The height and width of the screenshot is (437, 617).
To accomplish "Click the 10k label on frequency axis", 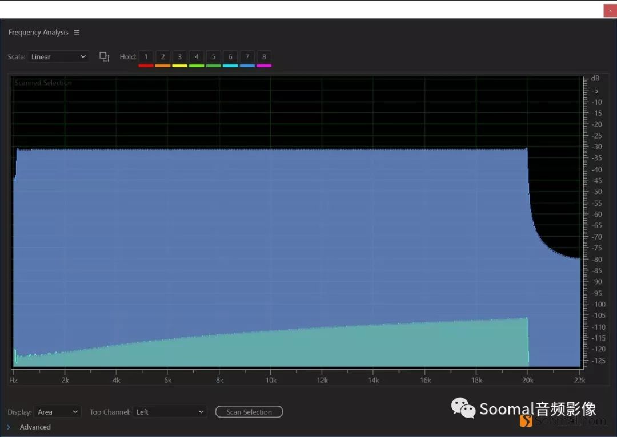I will (271, 380).
